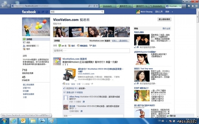Click the thumbs-up icon beside 59 likes
This screenshot has width=199, height=124.
coord(65,88)
